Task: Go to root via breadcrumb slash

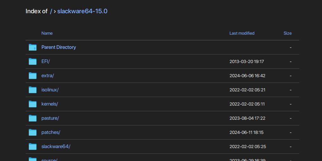Action: point(51,11)
